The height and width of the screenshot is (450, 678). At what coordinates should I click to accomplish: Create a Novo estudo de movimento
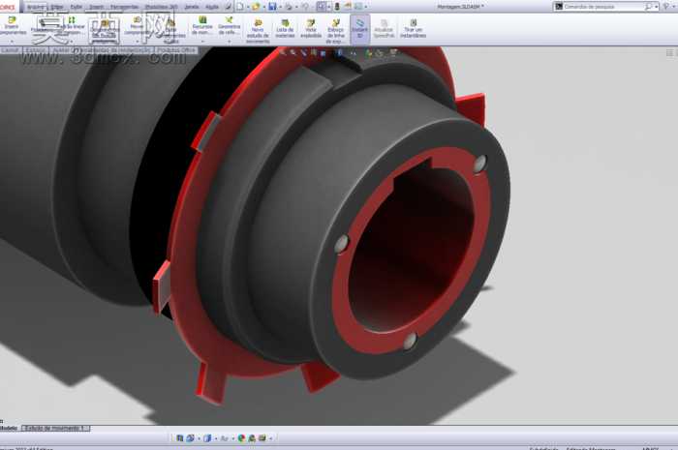258,30
